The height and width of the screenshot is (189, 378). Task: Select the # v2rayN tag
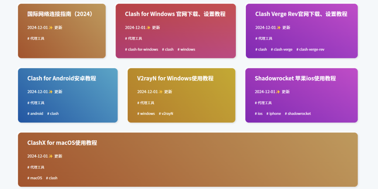tap(166, 114)
